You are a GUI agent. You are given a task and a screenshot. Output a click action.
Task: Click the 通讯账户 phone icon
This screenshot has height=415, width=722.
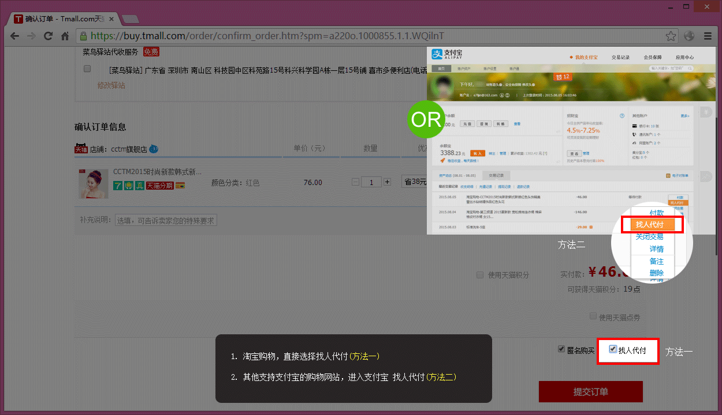(635, 134)
